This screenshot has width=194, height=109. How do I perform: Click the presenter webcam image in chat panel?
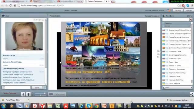point(24,36)
